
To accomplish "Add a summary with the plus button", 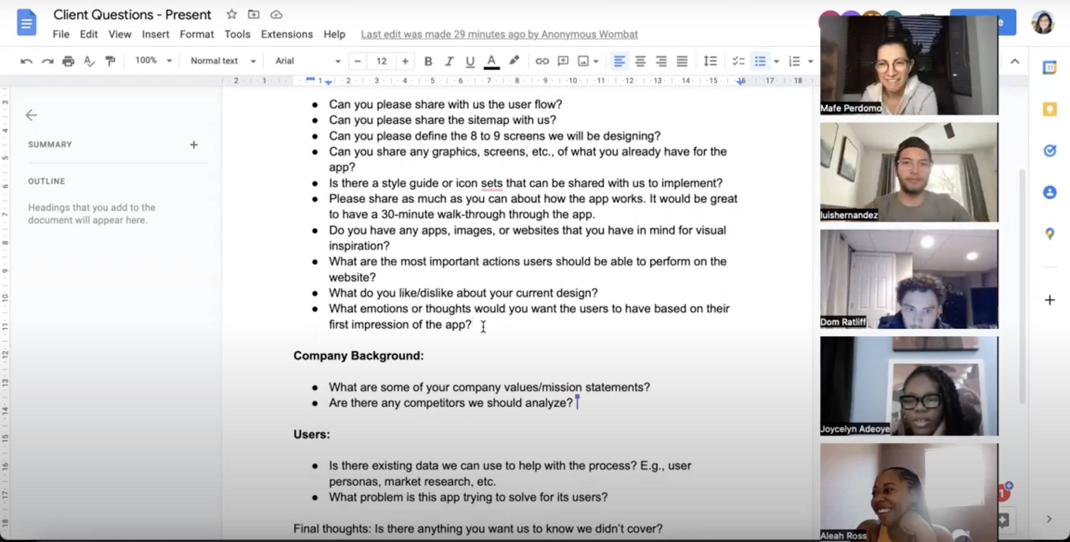I will click(194, 145).
